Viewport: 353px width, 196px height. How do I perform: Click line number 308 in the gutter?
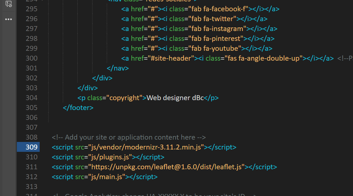point(31,137)
